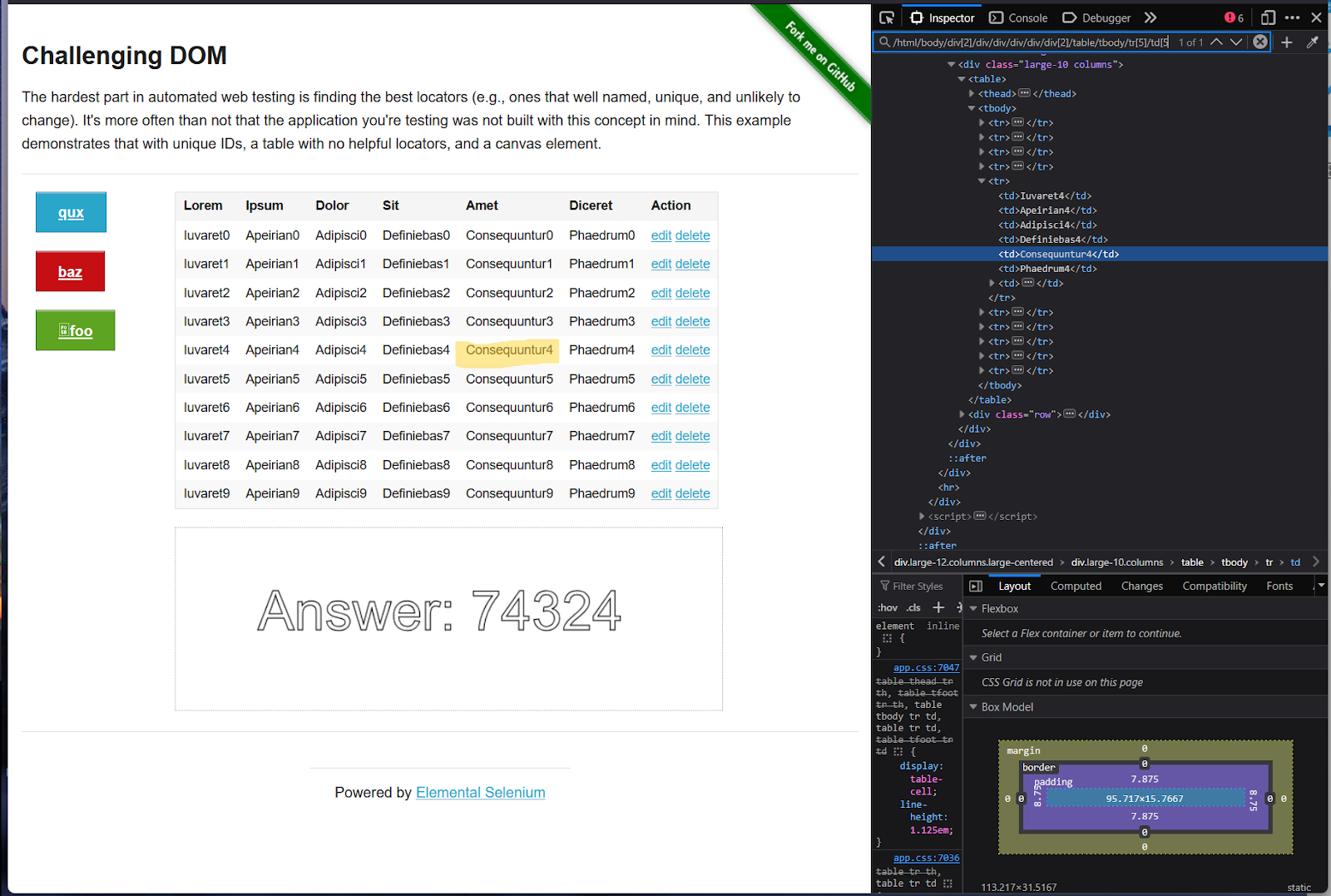Switch to the Debugger tab
Screen dimensions: 1331x896
[1096, 17]
